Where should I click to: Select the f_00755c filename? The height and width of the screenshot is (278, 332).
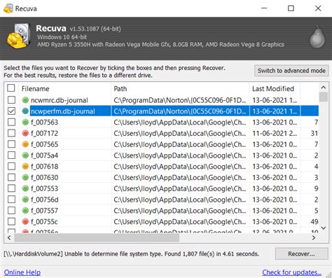pyautogui.click(x=44, y=222)
